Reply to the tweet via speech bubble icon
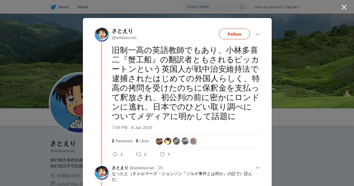The width and height of the screenshot is (354, 186). [x=115, y=154]
